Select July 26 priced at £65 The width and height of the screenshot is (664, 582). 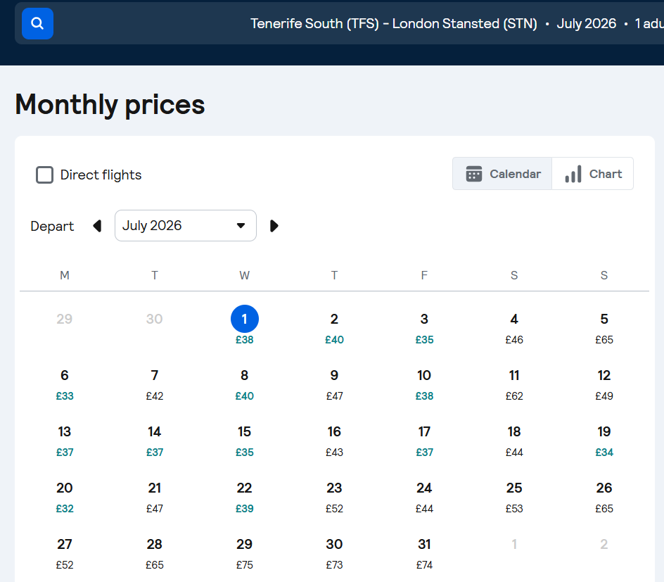click(604, 496)
